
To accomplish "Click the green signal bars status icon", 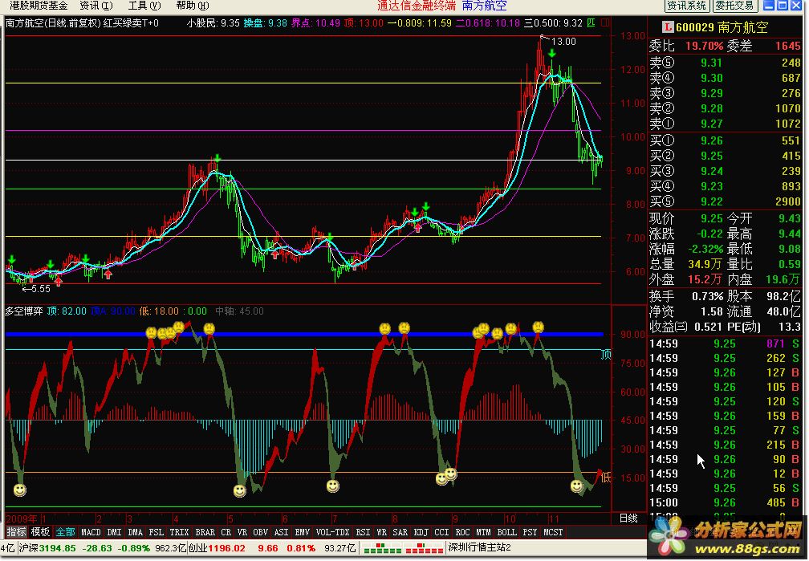I will 380,548.
